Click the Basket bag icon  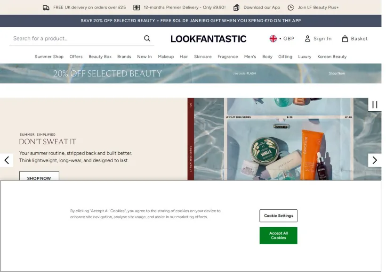point(345,39)
